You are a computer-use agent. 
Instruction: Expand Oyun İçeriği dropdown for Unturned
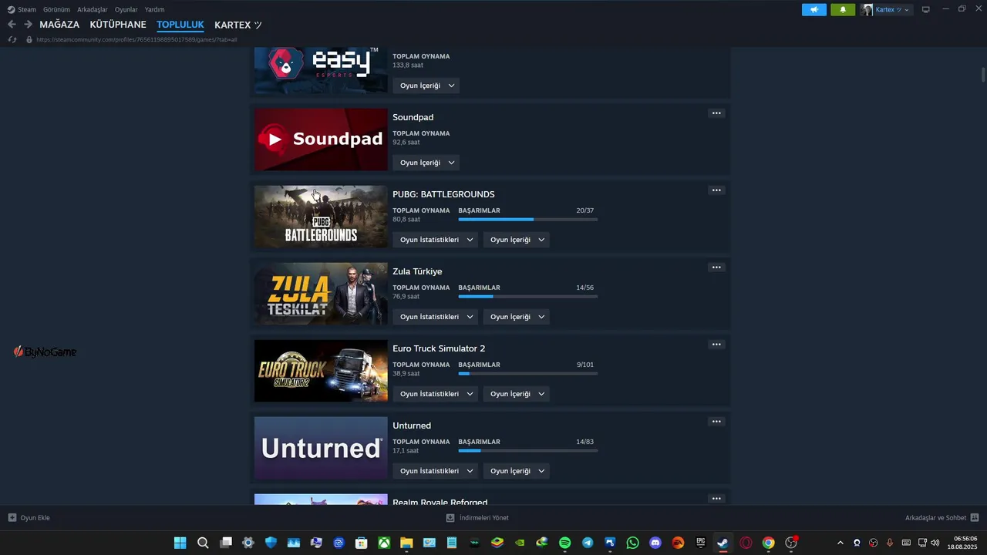point(516,471)
